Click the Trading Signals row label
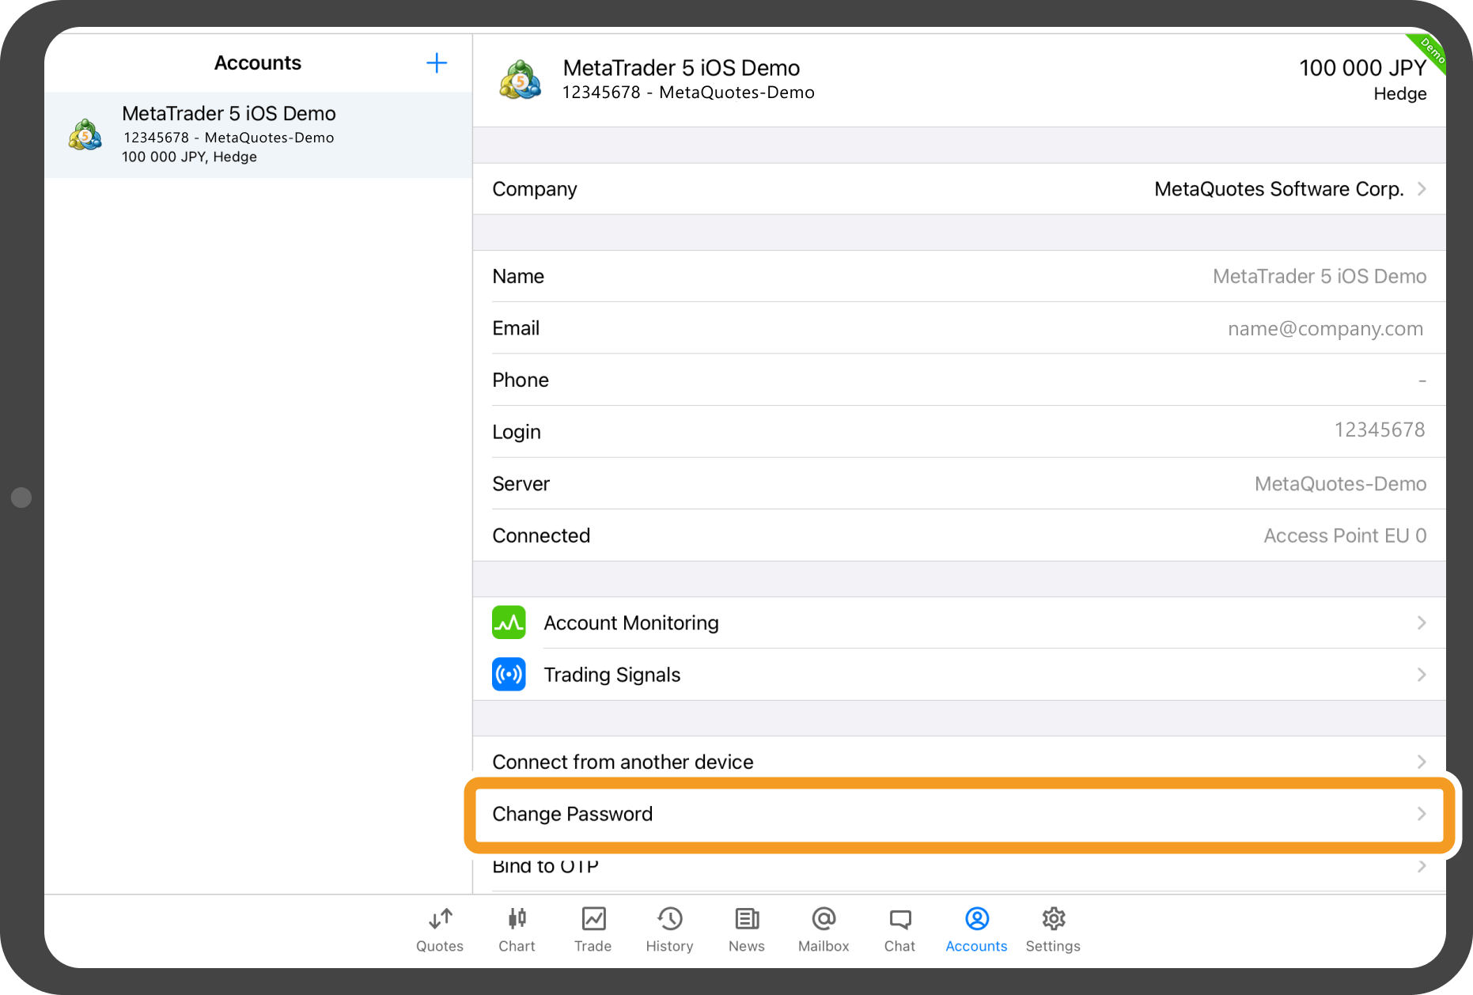This screenshot has width=1473, height=995. click(612, 675)
